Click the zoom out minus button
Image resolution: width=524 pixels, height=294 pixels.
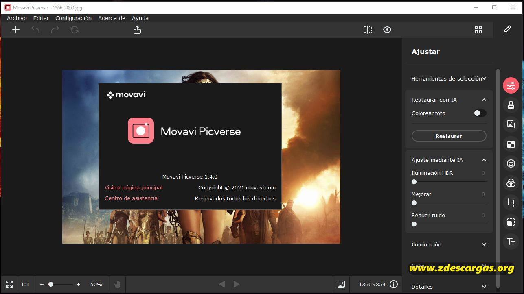[42, 284]
